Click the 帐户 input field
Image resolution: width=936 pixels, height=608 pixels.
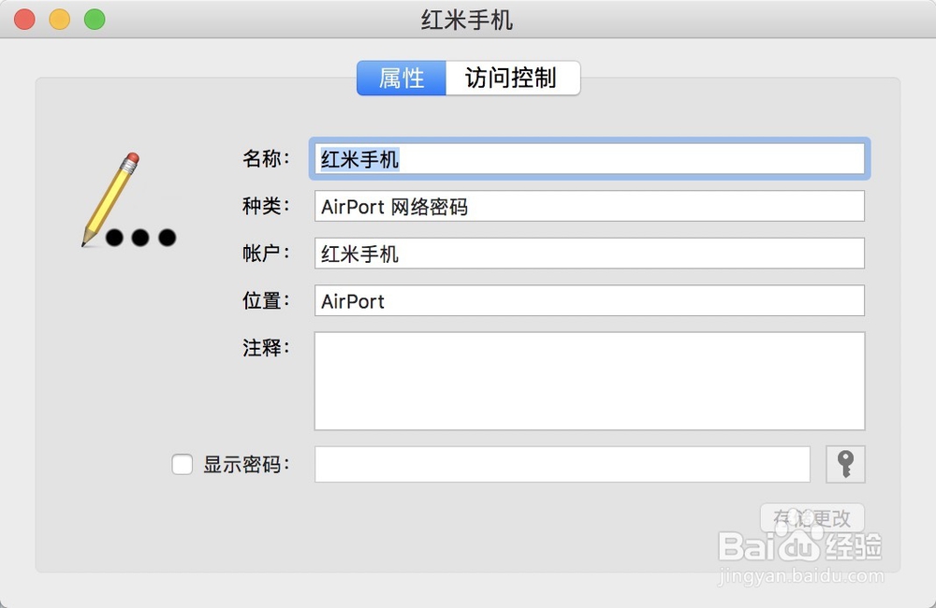pyautogui.click(x=588, y=253)
